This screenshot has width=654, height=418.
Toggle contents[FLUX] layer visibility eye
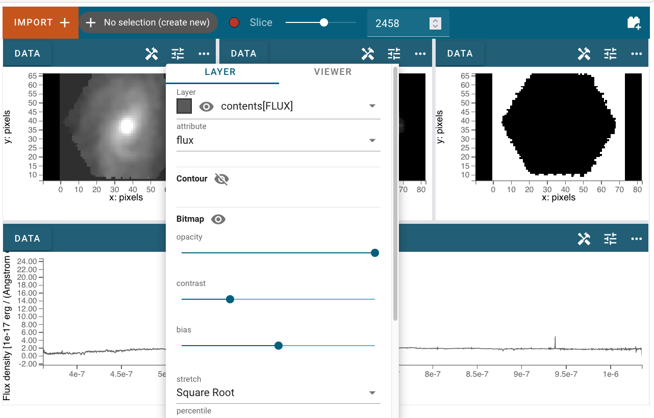click(206, 106)
